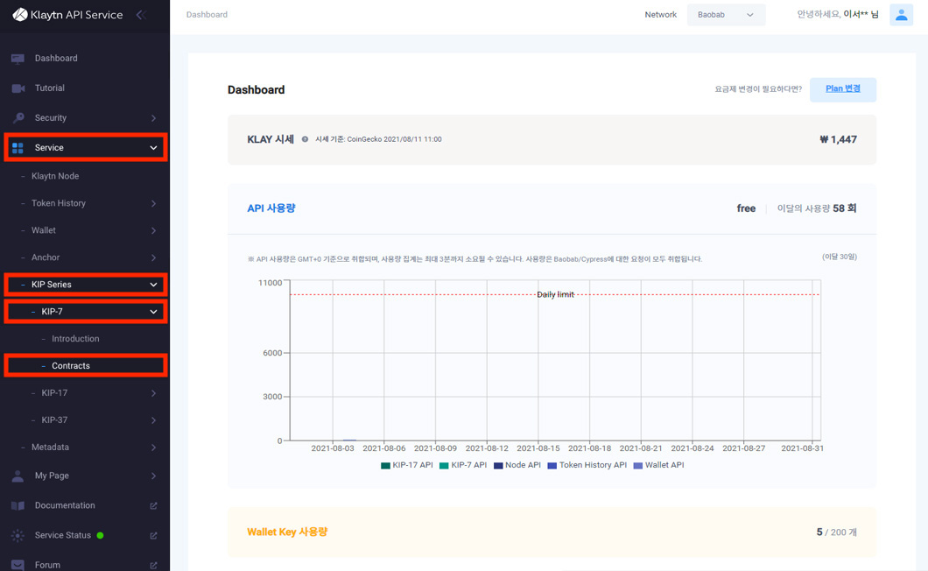928x571 pixels.
Task: Select KIP-37 menu item
Action: tap(54, 420)
